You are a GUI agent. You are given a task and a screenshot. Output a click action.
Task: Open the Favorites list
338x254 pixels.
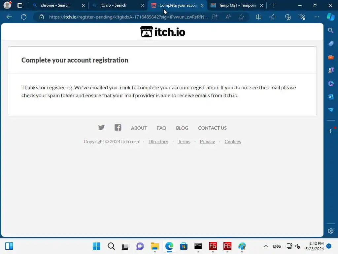273,17
